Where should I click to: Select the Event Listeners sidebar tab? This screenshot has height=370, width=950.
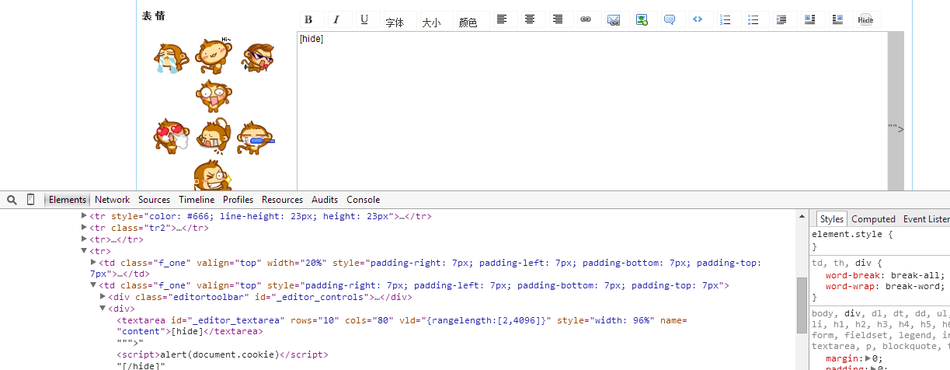(926, 219)
